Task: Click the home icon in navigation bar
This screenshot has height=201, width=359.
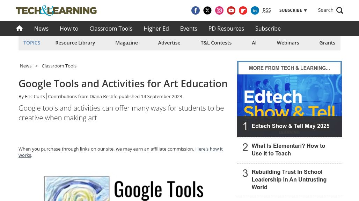Action: point(20,28)
